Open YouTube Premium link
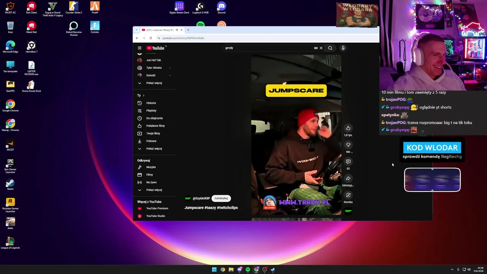This screenshot has width=487, height=274. 157,209
